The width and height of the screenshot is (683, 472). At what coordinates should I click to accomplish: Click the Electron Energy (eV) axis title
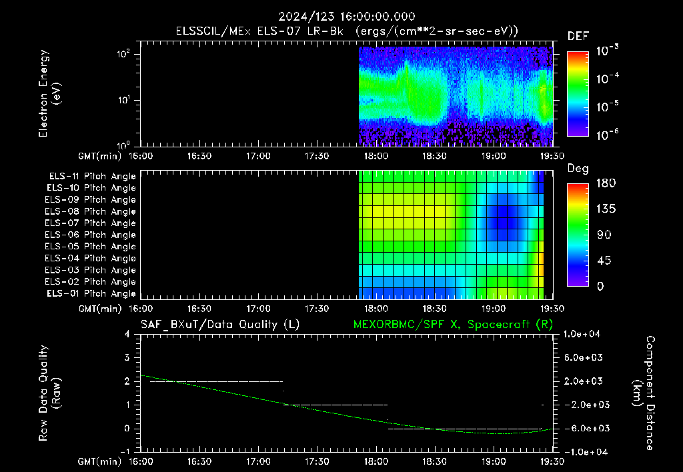(49, 93)
